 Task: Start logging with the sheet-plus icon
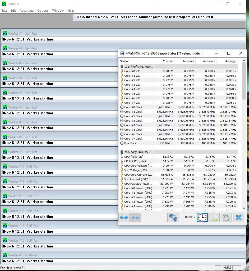214,218
